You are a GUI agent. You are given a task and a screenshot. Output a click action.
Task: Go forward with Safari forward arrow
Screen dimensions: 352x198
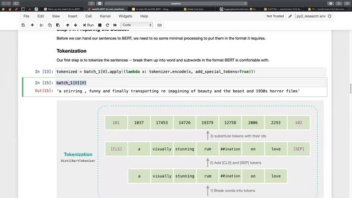click(9, 3)
